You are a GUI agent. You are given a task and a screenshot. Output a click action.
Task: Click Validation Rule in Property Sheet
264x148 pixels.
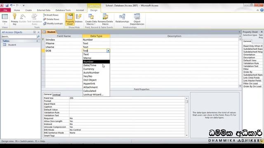(x=251, y=63)
